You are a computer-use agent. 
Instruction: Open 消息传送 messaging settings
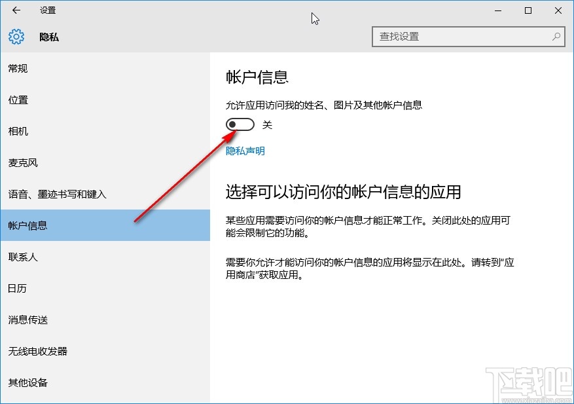(29, 320)
